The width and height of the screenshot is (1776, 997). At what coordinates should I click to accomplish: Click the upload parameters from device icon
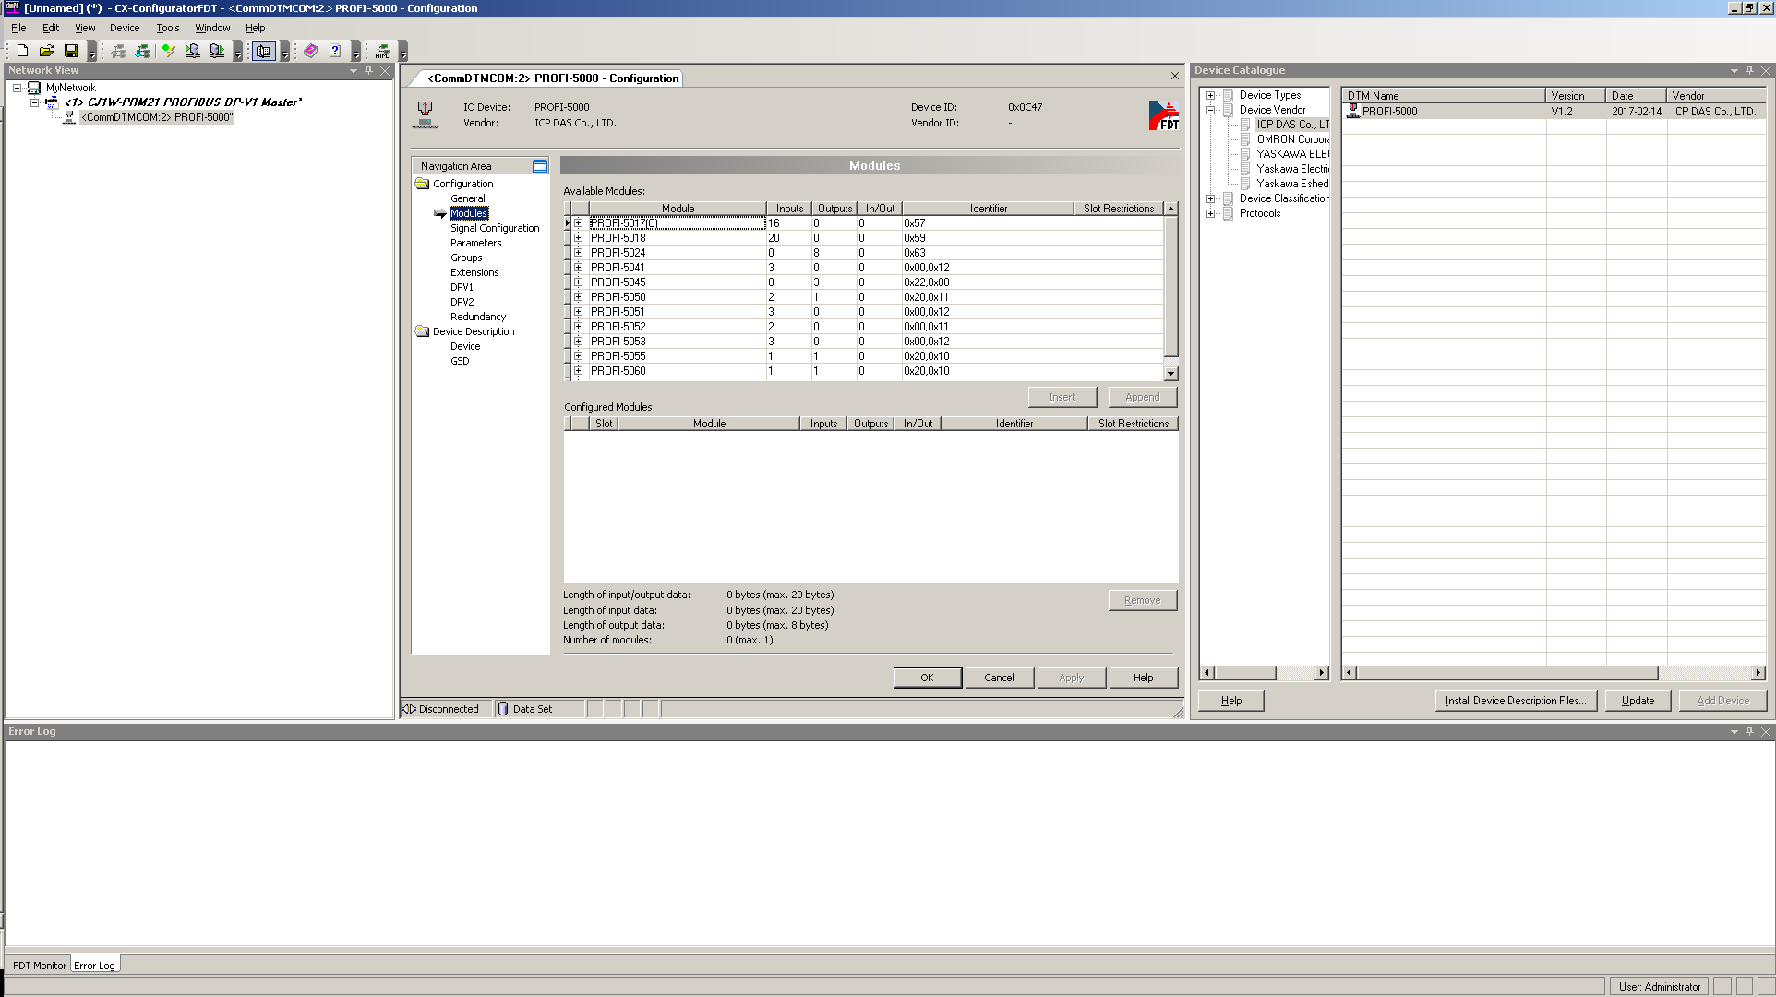(x=192, y=52)
